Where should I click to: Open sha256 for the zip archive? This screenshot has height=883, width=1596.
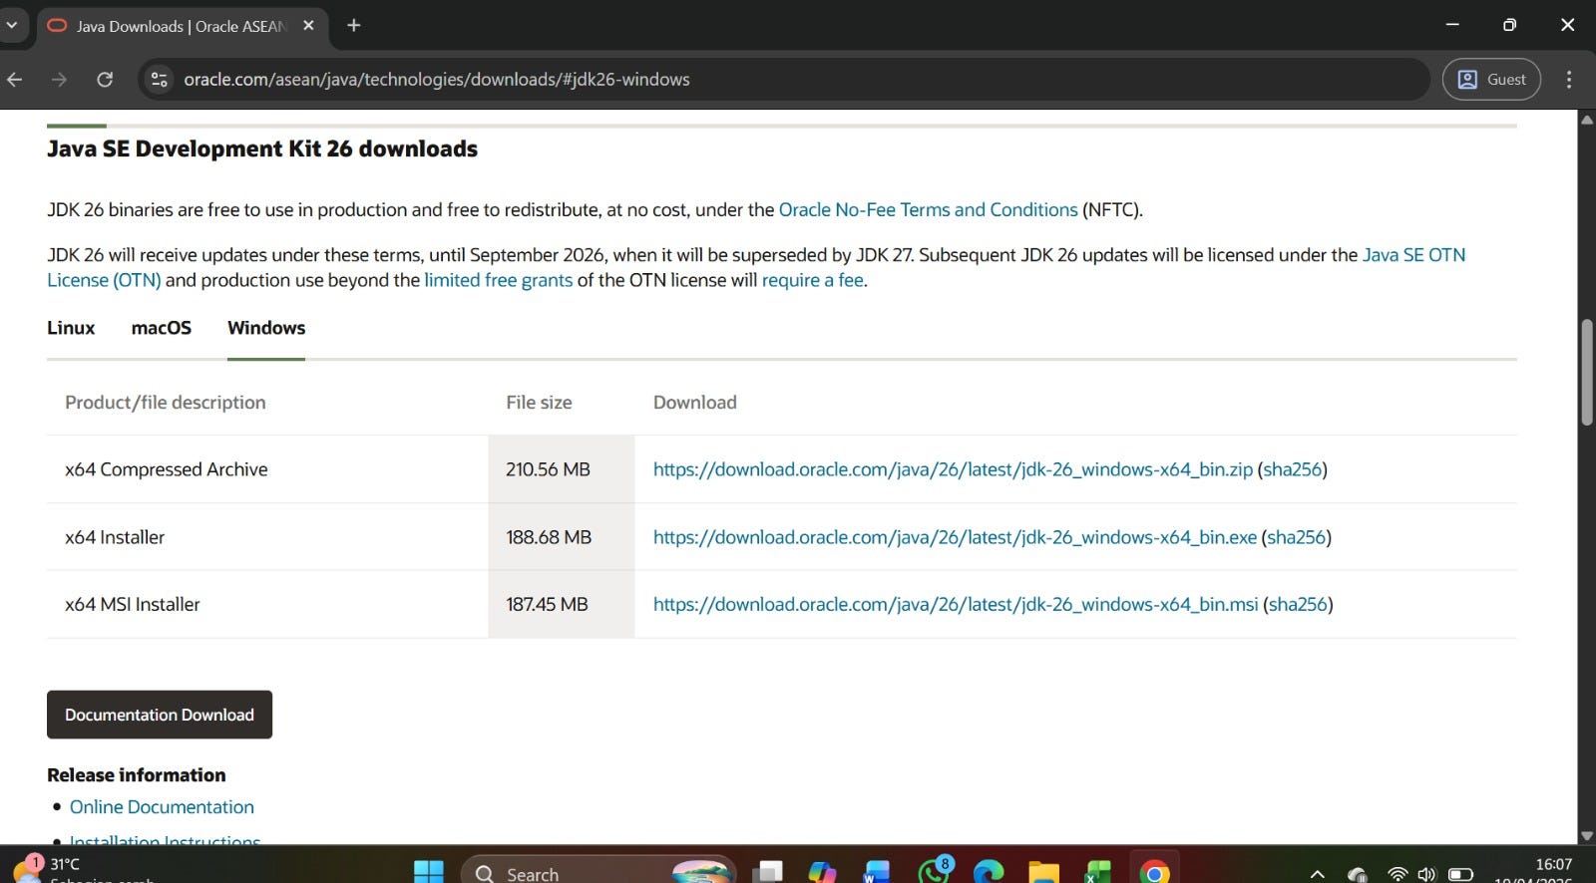[x=1292, y=469]
